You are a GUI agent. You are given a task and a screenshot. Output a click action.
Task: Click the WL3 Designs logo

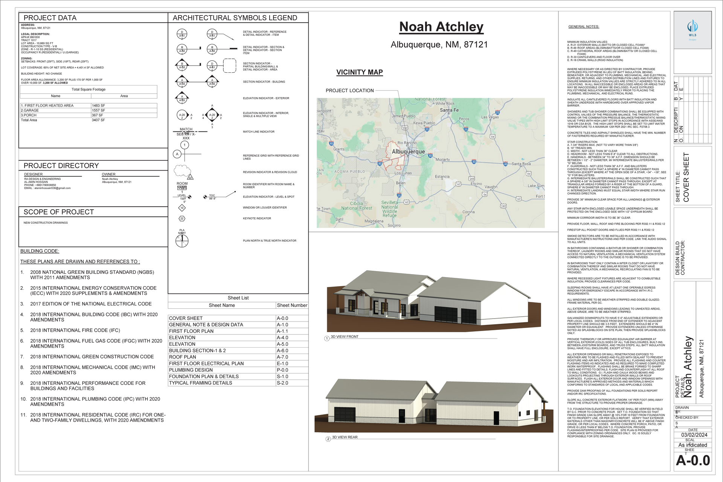pyautogui.click(x=692, y=29)
